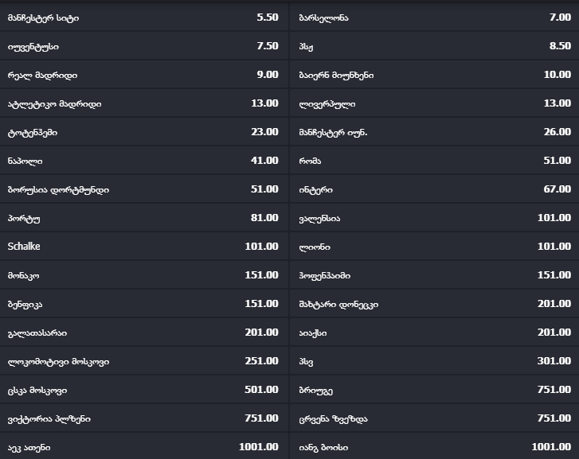Pick ვიქტორია პლზენი at 751.00

tap(144, 418)
